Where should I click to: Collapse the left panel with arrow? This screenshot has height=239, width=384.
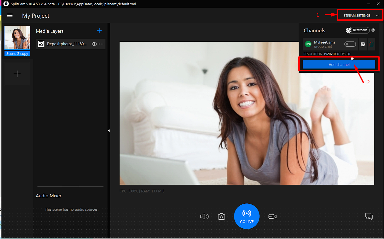pyautogui.click(x=109, y=131)
